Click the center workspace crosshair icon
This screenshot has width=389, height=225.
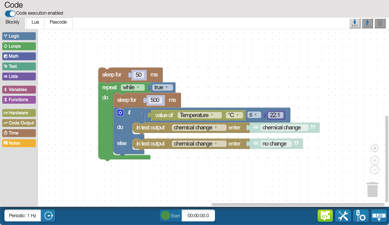[375, 148]
